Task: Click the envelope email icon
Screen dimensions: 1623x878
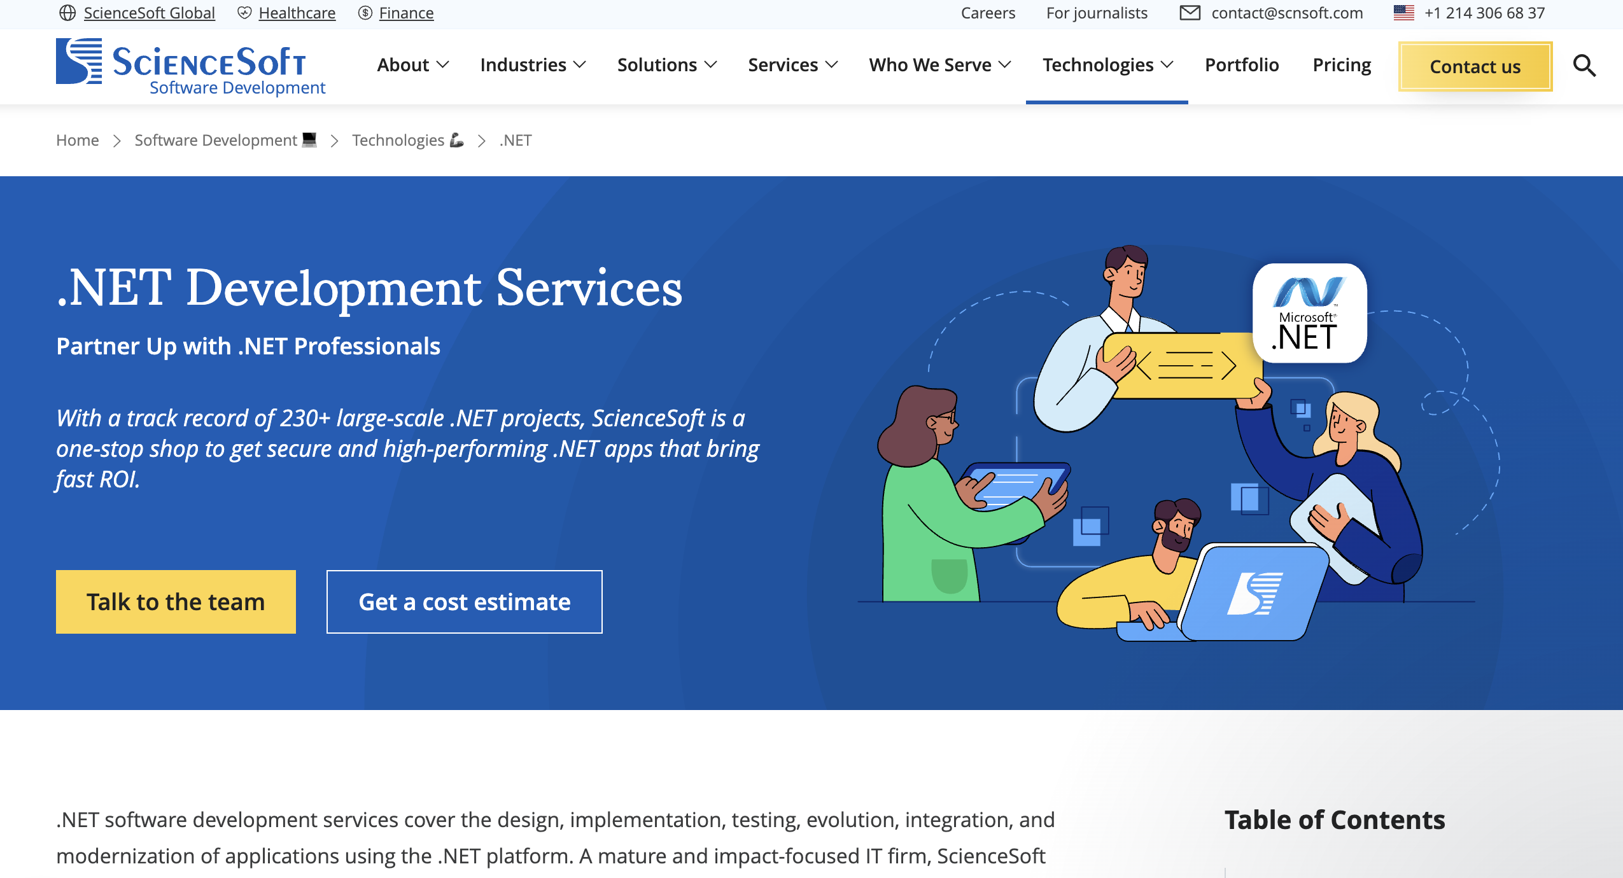Action: click(x=1190, y=13)
